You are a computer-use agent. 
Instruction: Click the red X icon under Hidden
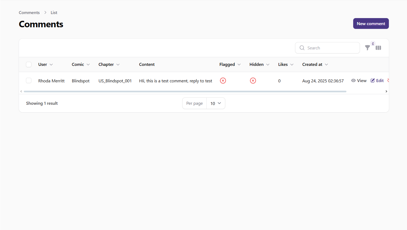[x=253, y=80]
